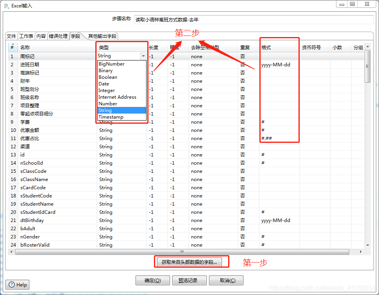This screenshot has width=379, height=295.
Task: Click none trim cell of sCardCode row
Action: point(213,188)
